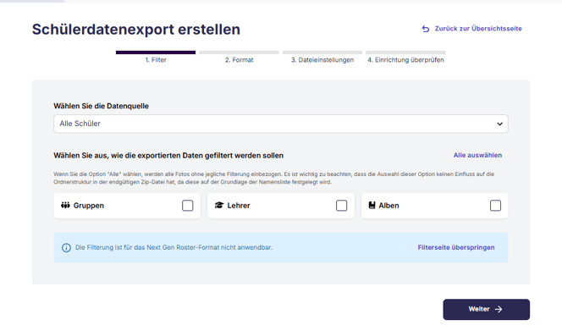This screenshot has height=331, width=562.
Task: Click text about Next Gen Roster-Format
Action: click(174, 247)
